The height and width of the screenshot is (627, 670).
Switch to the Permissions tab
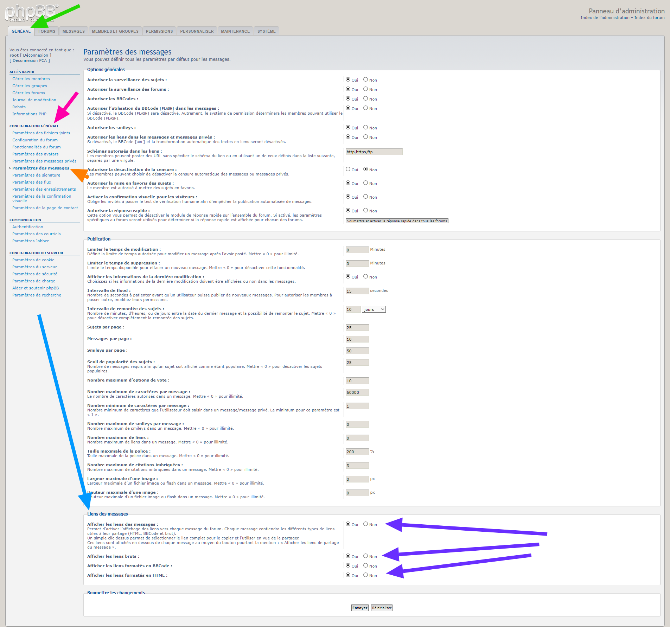click(159, 31)
